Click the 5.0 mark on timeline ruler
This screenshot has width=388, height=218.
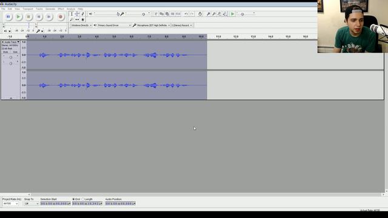pyautogui.click(x=114, y=36)
